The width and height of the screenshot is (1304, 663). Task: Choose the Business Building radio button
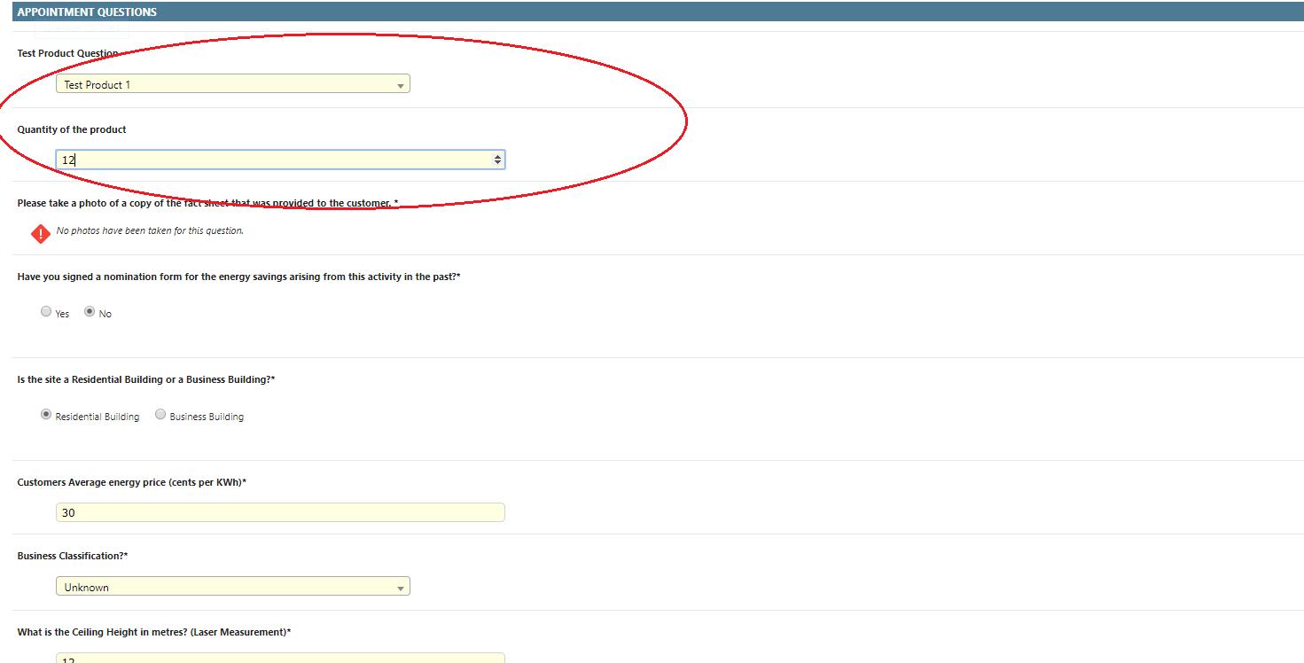tap(160, 415)
